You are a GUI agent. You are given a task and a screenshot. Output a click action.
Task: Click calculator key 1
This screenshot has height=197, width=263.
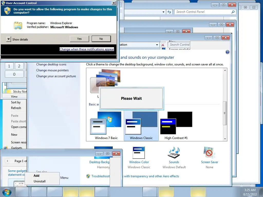[9, 66]
